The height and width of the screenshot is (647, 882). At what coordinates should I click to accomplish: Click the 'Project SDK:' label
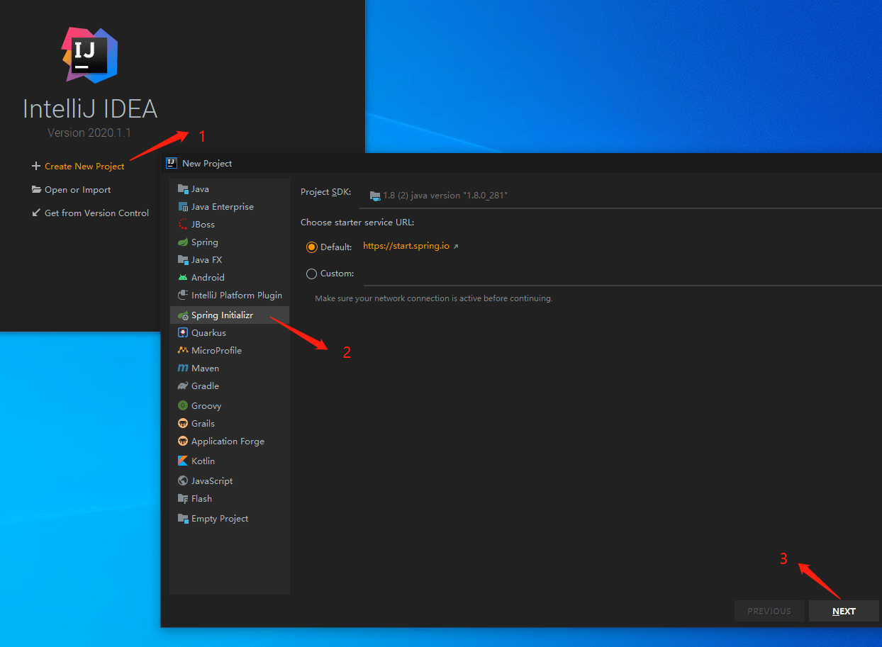pyautogui.click(x=326, y=192)
